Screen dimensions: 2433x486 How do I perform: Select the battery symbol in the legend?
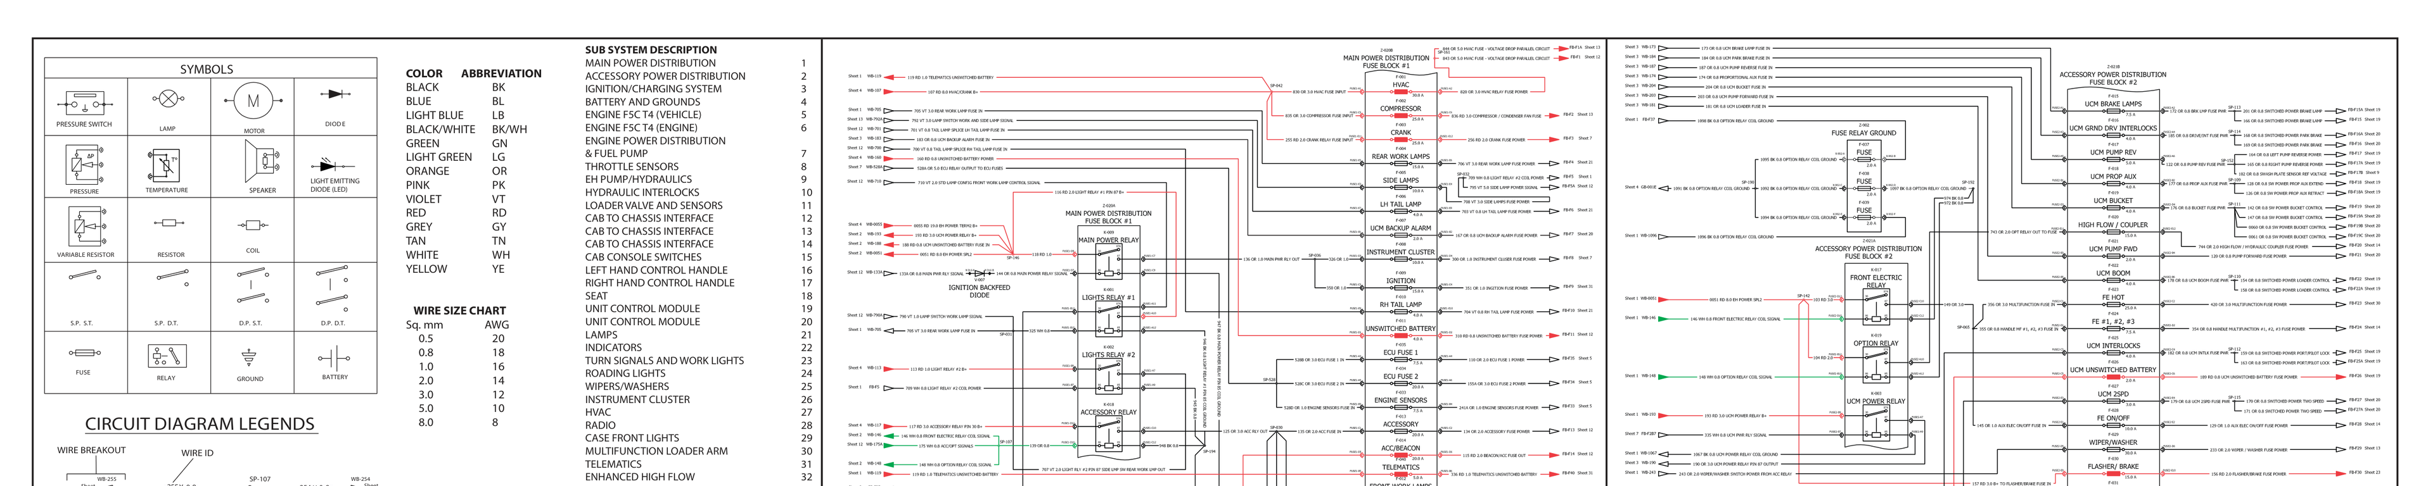(335, 359)
